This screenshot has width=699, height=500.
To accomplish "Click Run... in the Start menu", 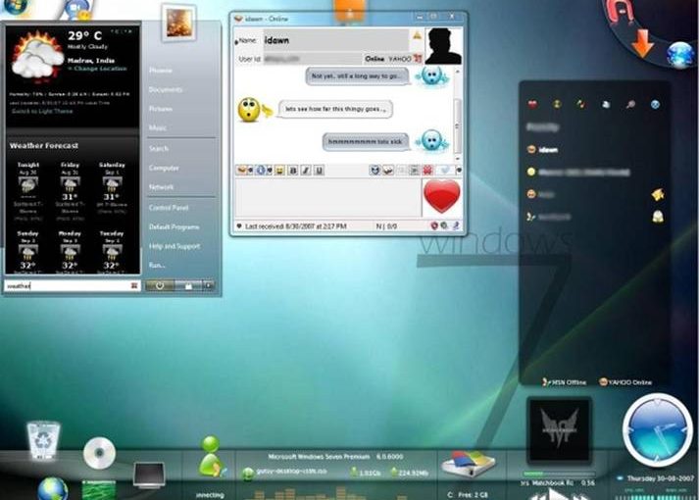I will tap(157, 265).
